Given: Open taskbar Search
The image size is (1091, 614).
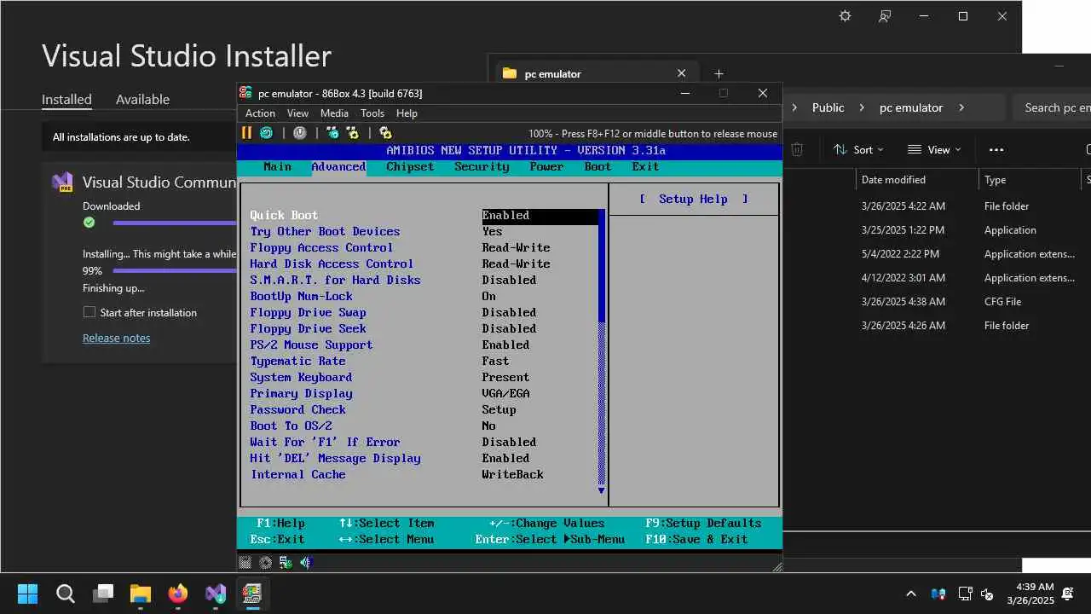Looking at the screenshot, I should 66,594.
